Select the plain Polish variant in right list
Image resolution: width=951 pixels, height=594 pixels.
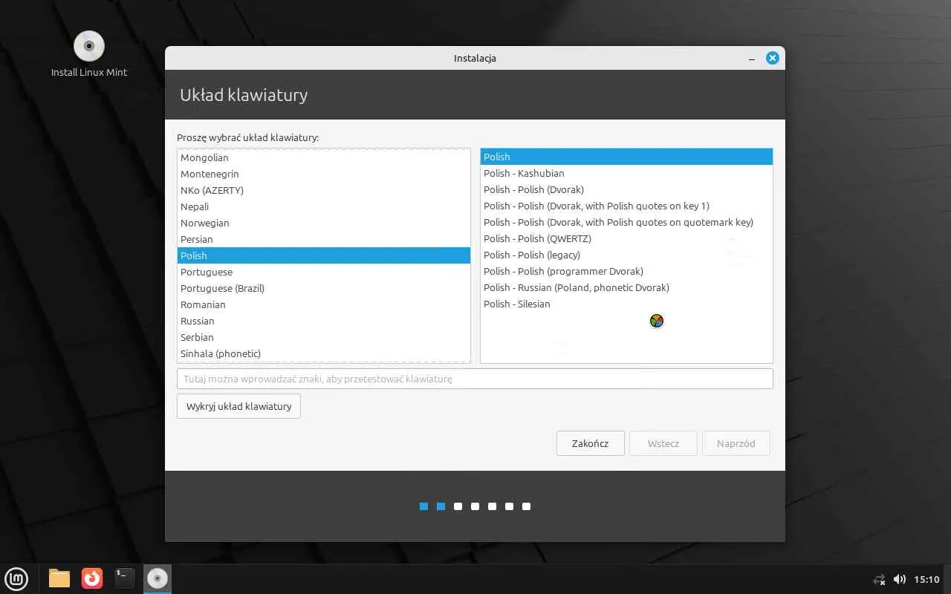pyautogui.click(x=626, y=157)
